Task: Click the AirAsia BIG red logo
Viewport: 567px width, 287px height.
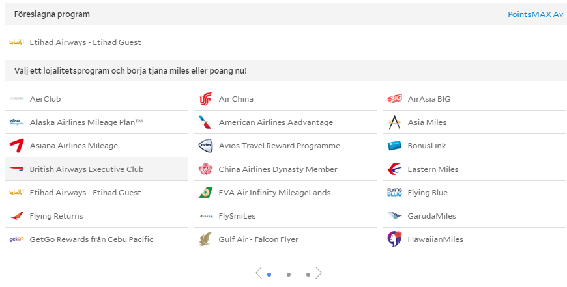Action: tap(394, 99)
